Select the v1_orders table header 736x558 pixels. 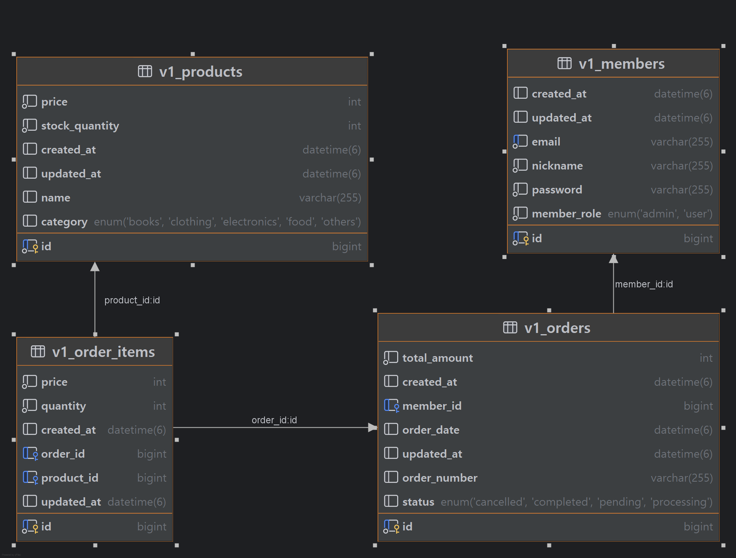pos(549,328)
